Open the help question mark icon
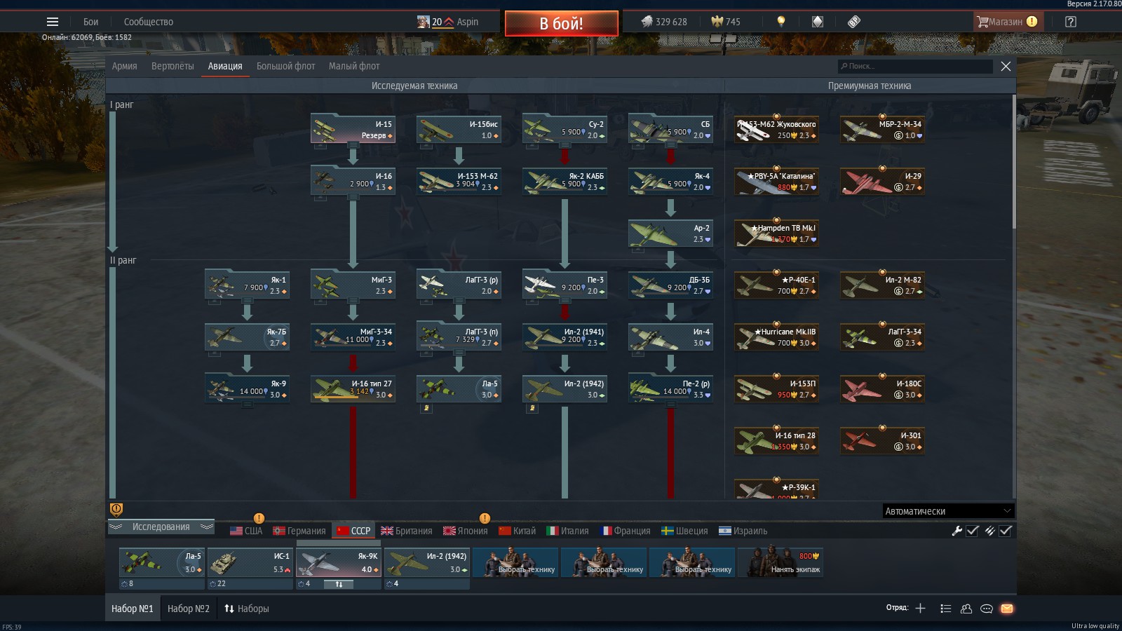The width and height of the screenshot is (1122, 631). [1071, 22]
